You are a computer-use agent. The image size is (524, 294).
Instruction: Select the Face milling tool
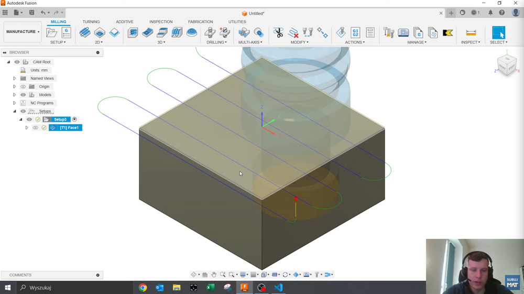(x=114, y=32)
